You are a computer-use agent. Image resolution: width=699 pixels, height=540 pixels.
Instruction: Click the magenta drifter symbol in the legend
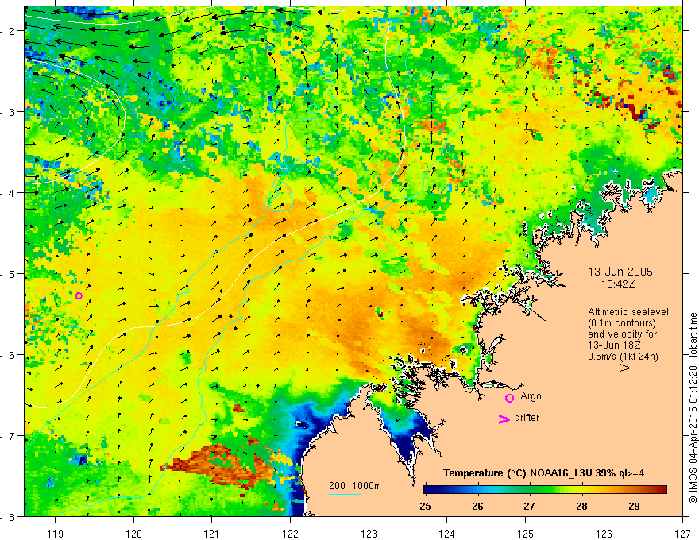[x=504, y=418]
